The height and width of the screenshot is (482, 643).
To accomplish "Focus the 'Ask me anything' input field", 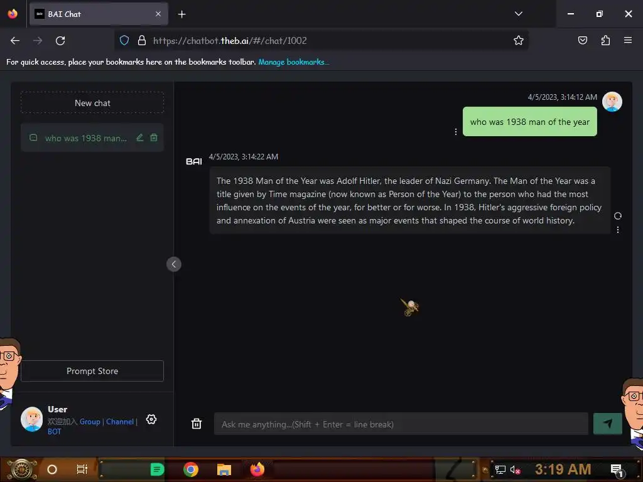I will click(x=401, y=424).
